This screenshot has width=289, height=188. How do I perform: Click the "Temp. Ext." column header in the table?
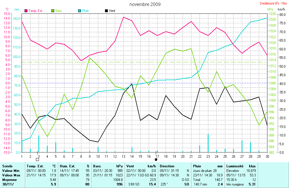pyautogui.click(x=34, y=166)
